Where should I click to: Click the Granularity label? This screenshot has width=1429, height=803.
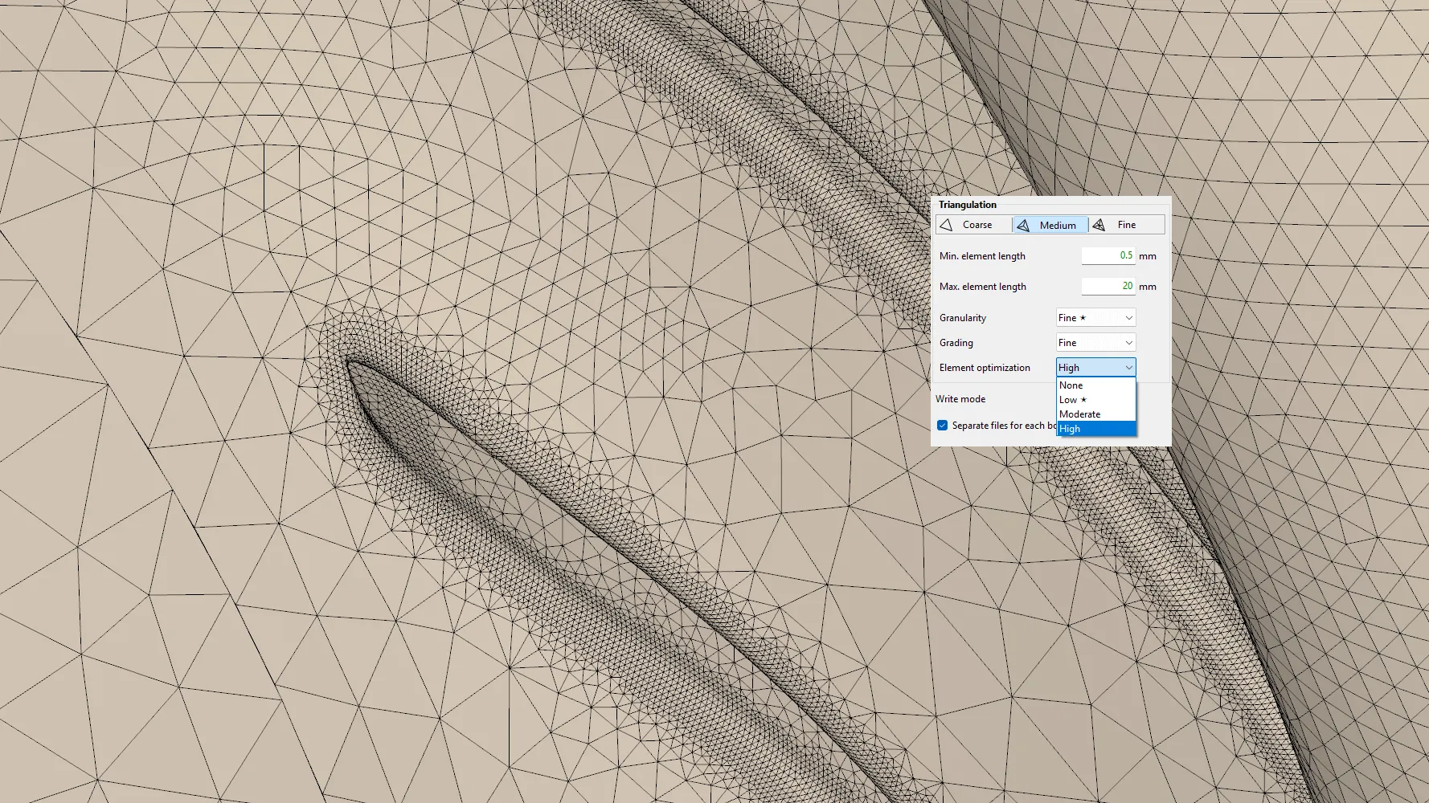tap(963, 318)
